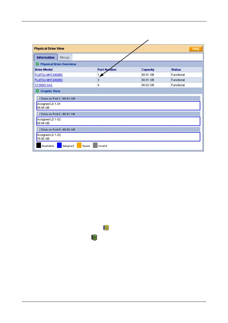Switch to the Information tab
228x323 pixels.
point(46,58)
